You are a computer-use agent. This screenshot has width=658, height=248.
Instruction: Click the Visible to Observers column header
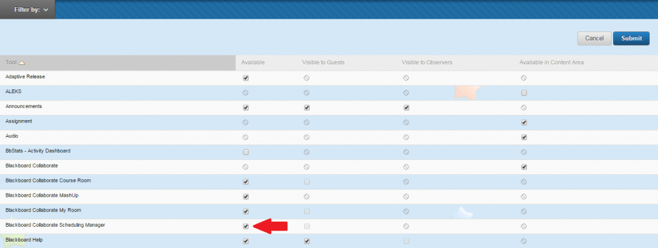[x=427, y=62]
